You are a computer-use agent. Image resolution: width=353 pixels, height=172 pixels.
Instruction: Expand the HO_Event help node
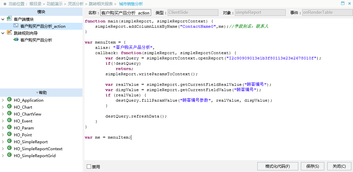pyautogui.click(x=3, y=121)
